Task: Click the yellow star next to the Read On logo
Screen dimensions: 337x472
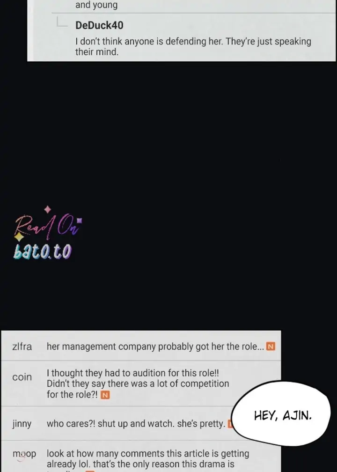Action: click(x=19, y=237)
